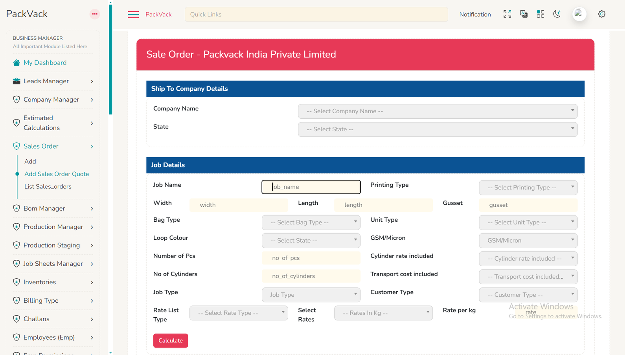Select List Sales_orders submenu item
The image size is (629, 355).
pos(48,187)
